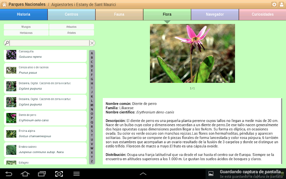Filter flora list by Árboles
286x179 pixels.
coord(71,33)
